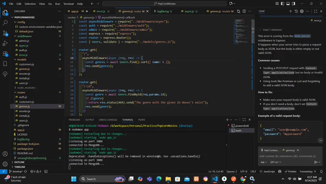The height and width of the screenshot is (184, 326).
Task: Open errors and warnings count in status bar
Action: click(x=36, y=172)
